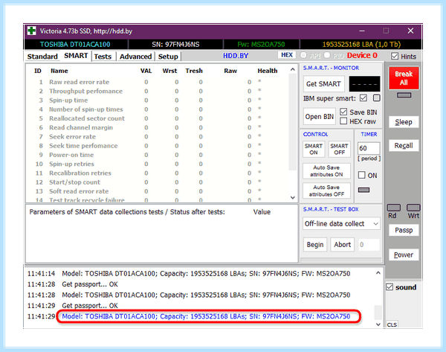446x352 pixels.
Task: Select the Raw read error rate row
Action: click(x=157, y=82)
